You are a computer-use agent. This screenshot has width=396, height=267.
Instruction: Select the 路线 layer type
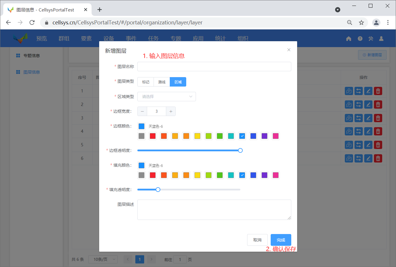click(x=162, y=82)
